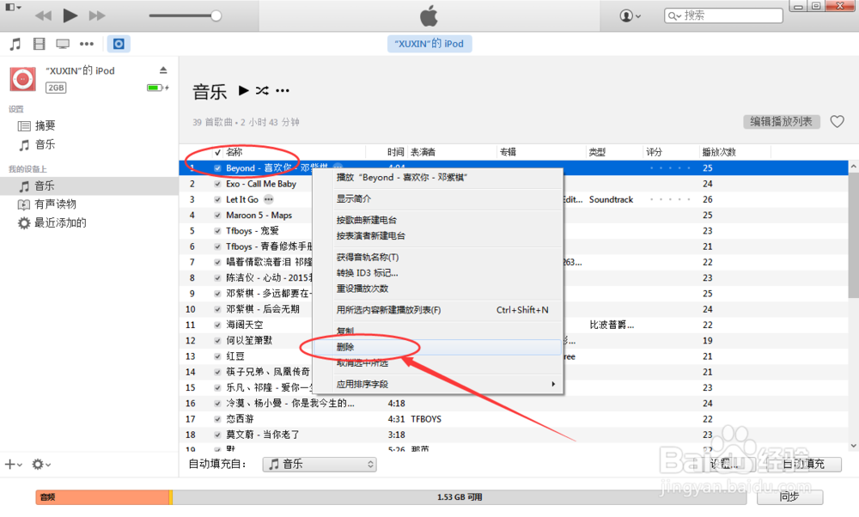Image resolution: width=859 pixels, height=517 pixels.
Task: Click the search input field
Action: pyautogui.click(x=723, y=15)
